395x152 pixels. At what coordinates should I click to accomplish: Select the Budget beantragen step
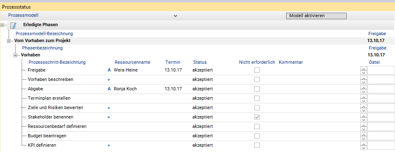[x=47, y=136]
